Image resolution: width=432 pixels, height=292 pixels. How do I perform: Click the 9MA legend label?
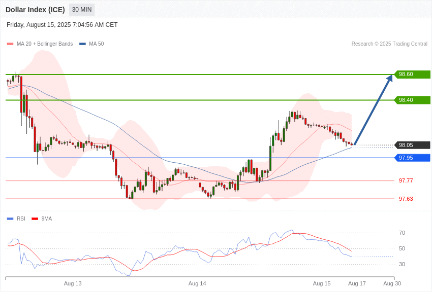pos(47,218)
